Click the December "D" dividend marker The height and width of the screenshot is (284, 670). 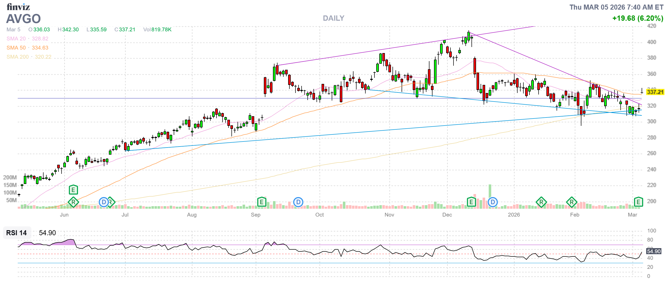492,202
